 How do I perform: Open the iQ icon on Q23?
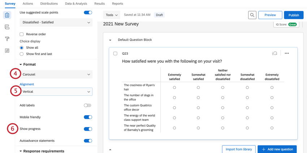click(x=274, y=53)
